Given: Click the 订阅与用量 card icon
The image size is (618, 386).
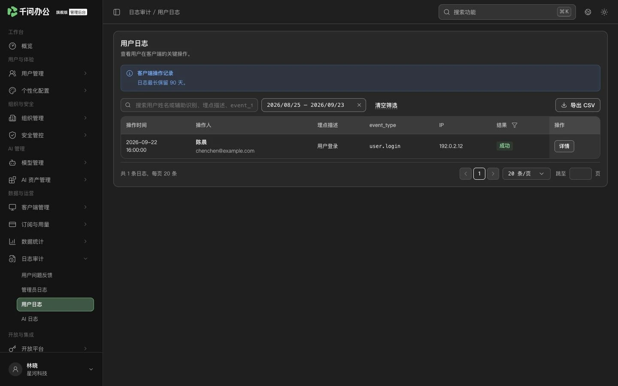Looking at the screenshot, I should 12,224.
